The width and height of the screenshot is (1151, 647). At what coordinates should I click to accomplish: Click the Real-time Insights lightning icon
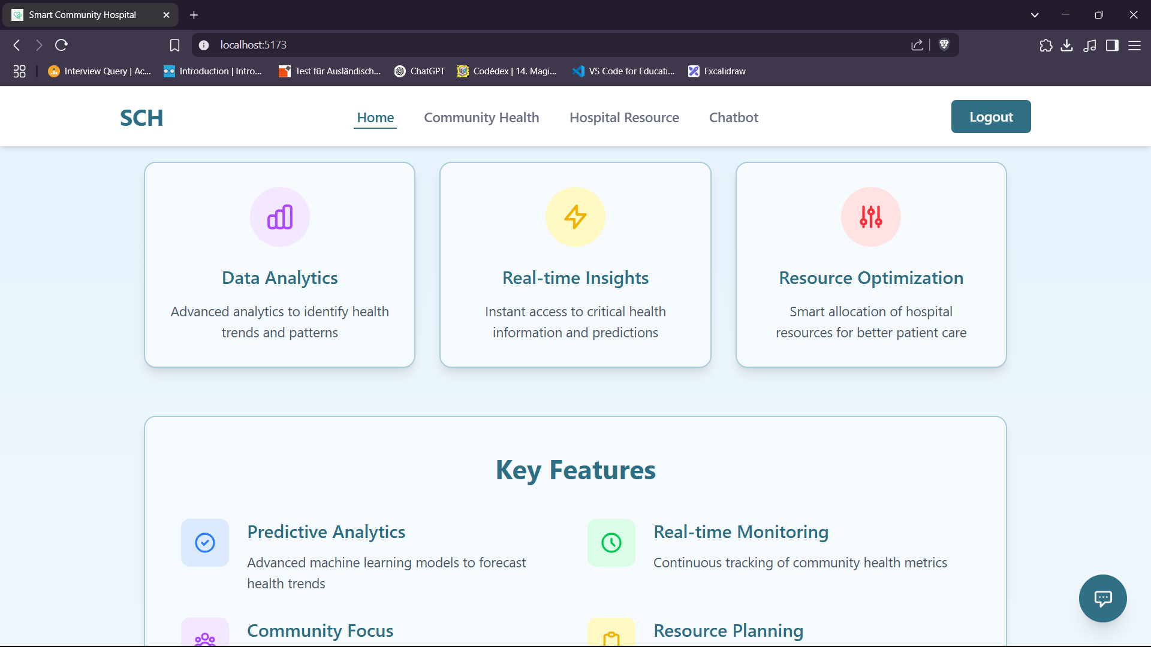tap(575, 217)
